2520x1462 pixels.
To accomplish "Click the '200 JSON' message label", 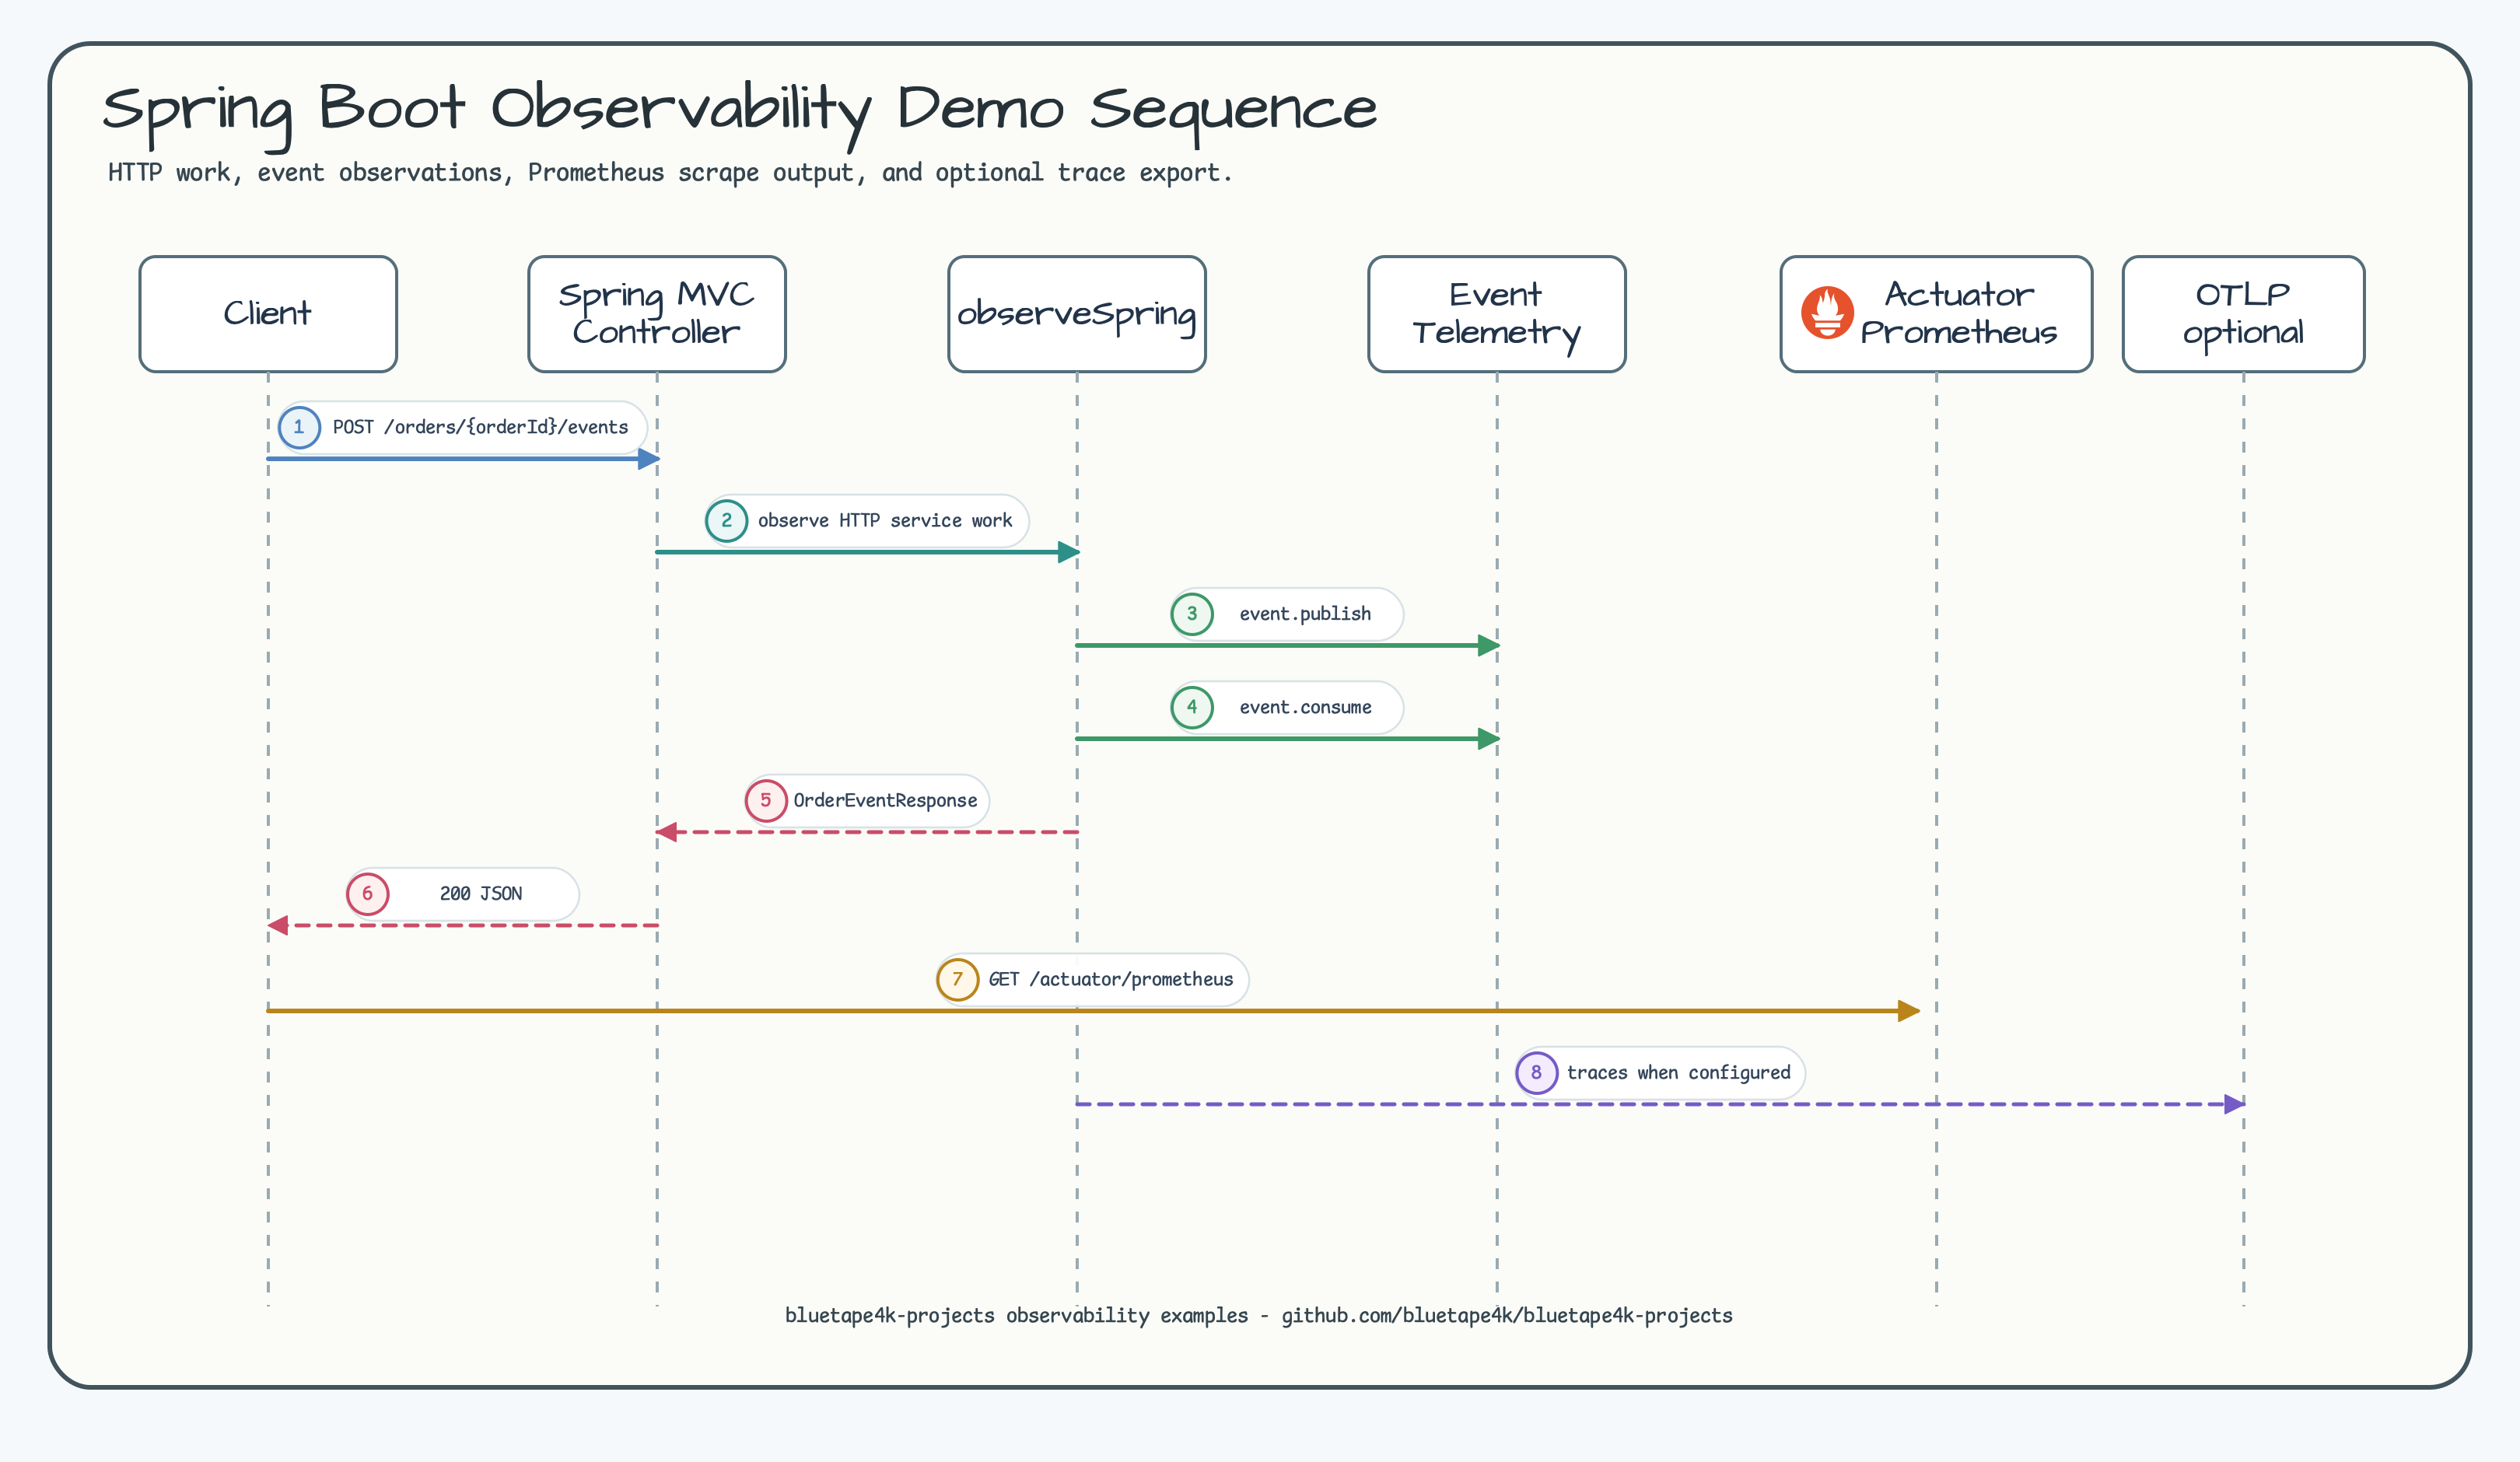I will 481,894.
